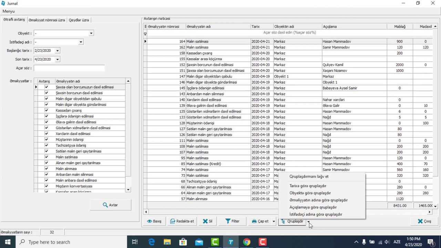The image size is (441, 248).
Task: Select row 152 Şəxsin borcunun daxil edilməsi
Action: coord(288,65)
